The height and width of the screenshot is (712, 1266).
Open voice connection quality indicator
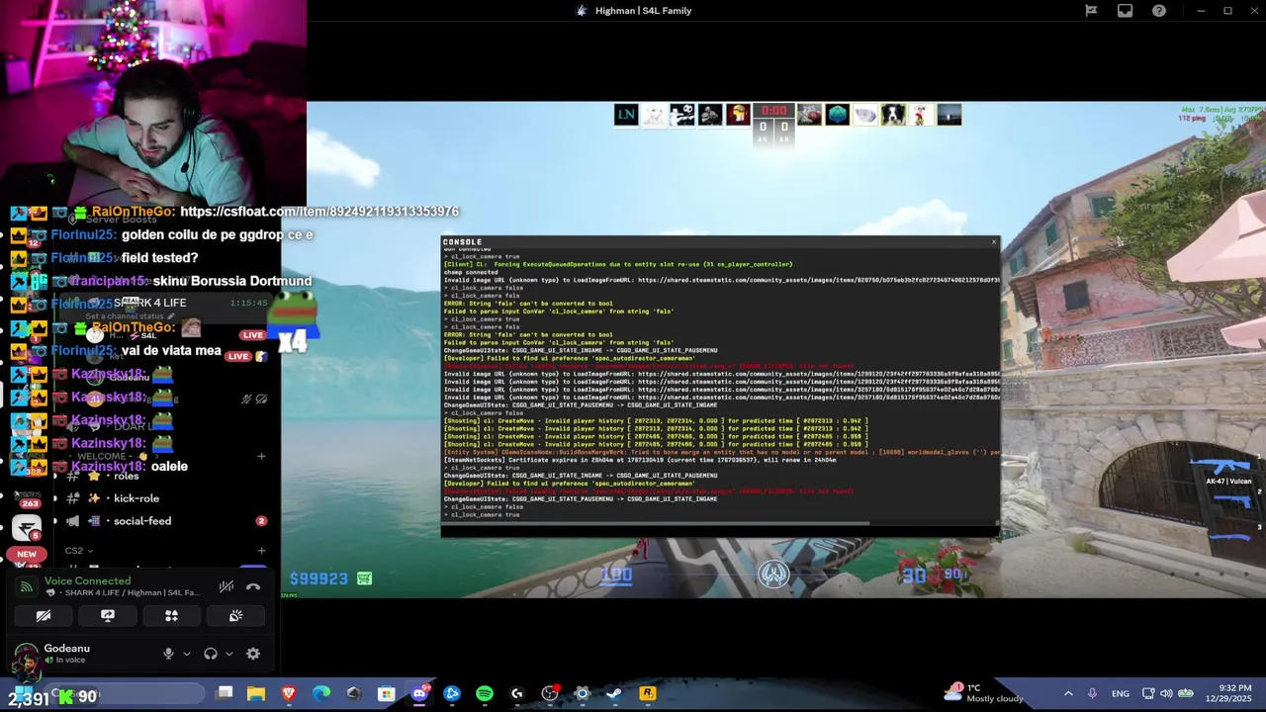27,586
